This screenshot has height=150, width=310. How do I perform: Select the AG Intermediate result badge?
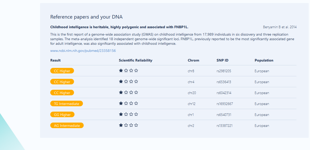67,125
